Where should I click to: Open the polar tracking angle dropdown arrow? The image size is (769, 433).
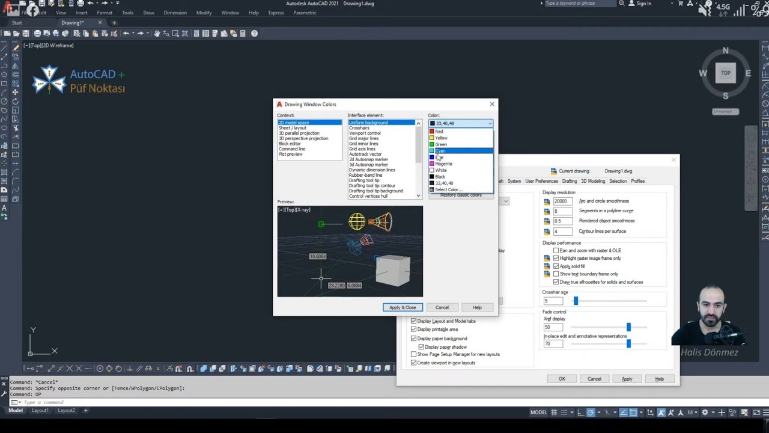[599, 413]
